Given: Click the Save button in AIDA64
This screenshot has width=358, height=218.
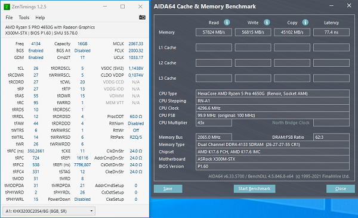Looking at the screenshot, I should click(x=168, y=189).
